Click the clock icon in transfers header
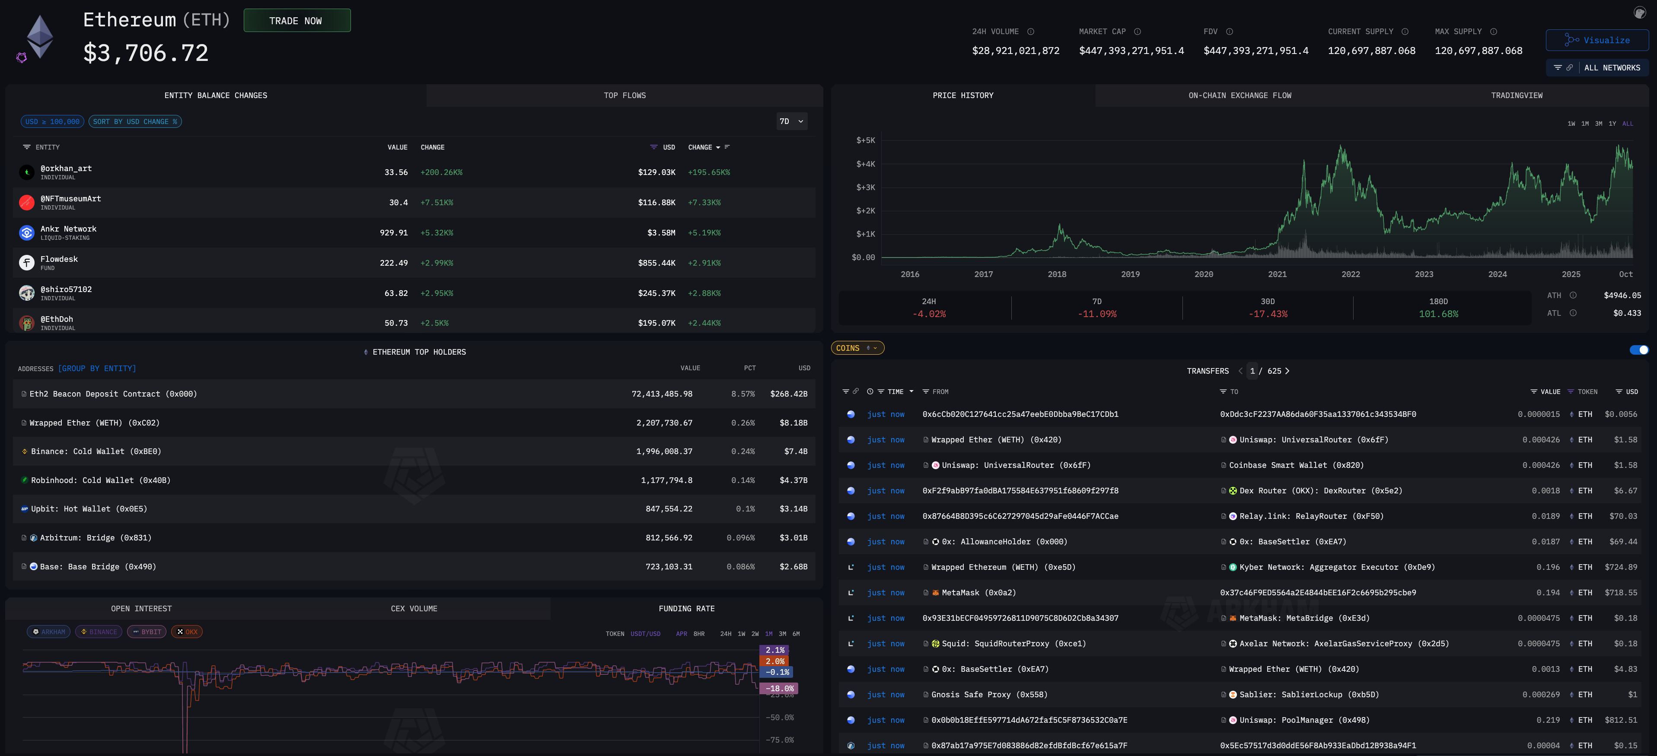The image size is (1657, 756). [x=870, y=391]
